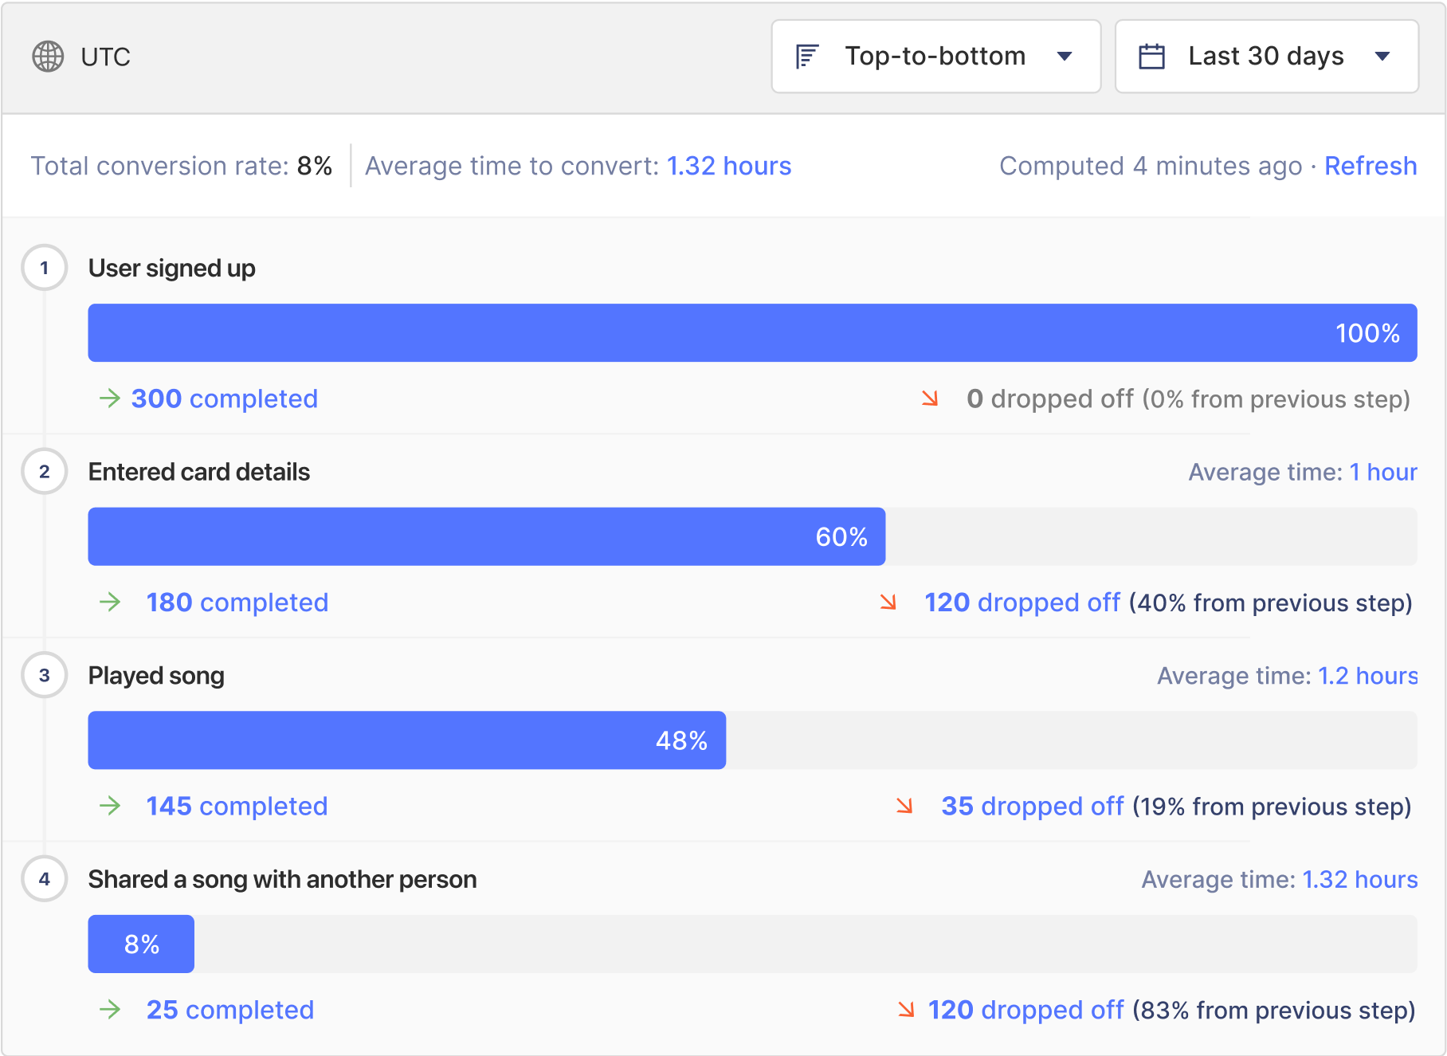The image size is (1447, 1056).
Task: Click the caret arrow of Last 30 days
Action: 1382,57
